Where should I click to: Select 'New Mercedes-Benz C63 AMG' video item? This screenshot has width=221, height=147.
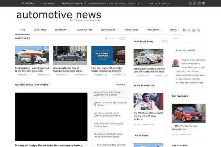coord(110,145)
